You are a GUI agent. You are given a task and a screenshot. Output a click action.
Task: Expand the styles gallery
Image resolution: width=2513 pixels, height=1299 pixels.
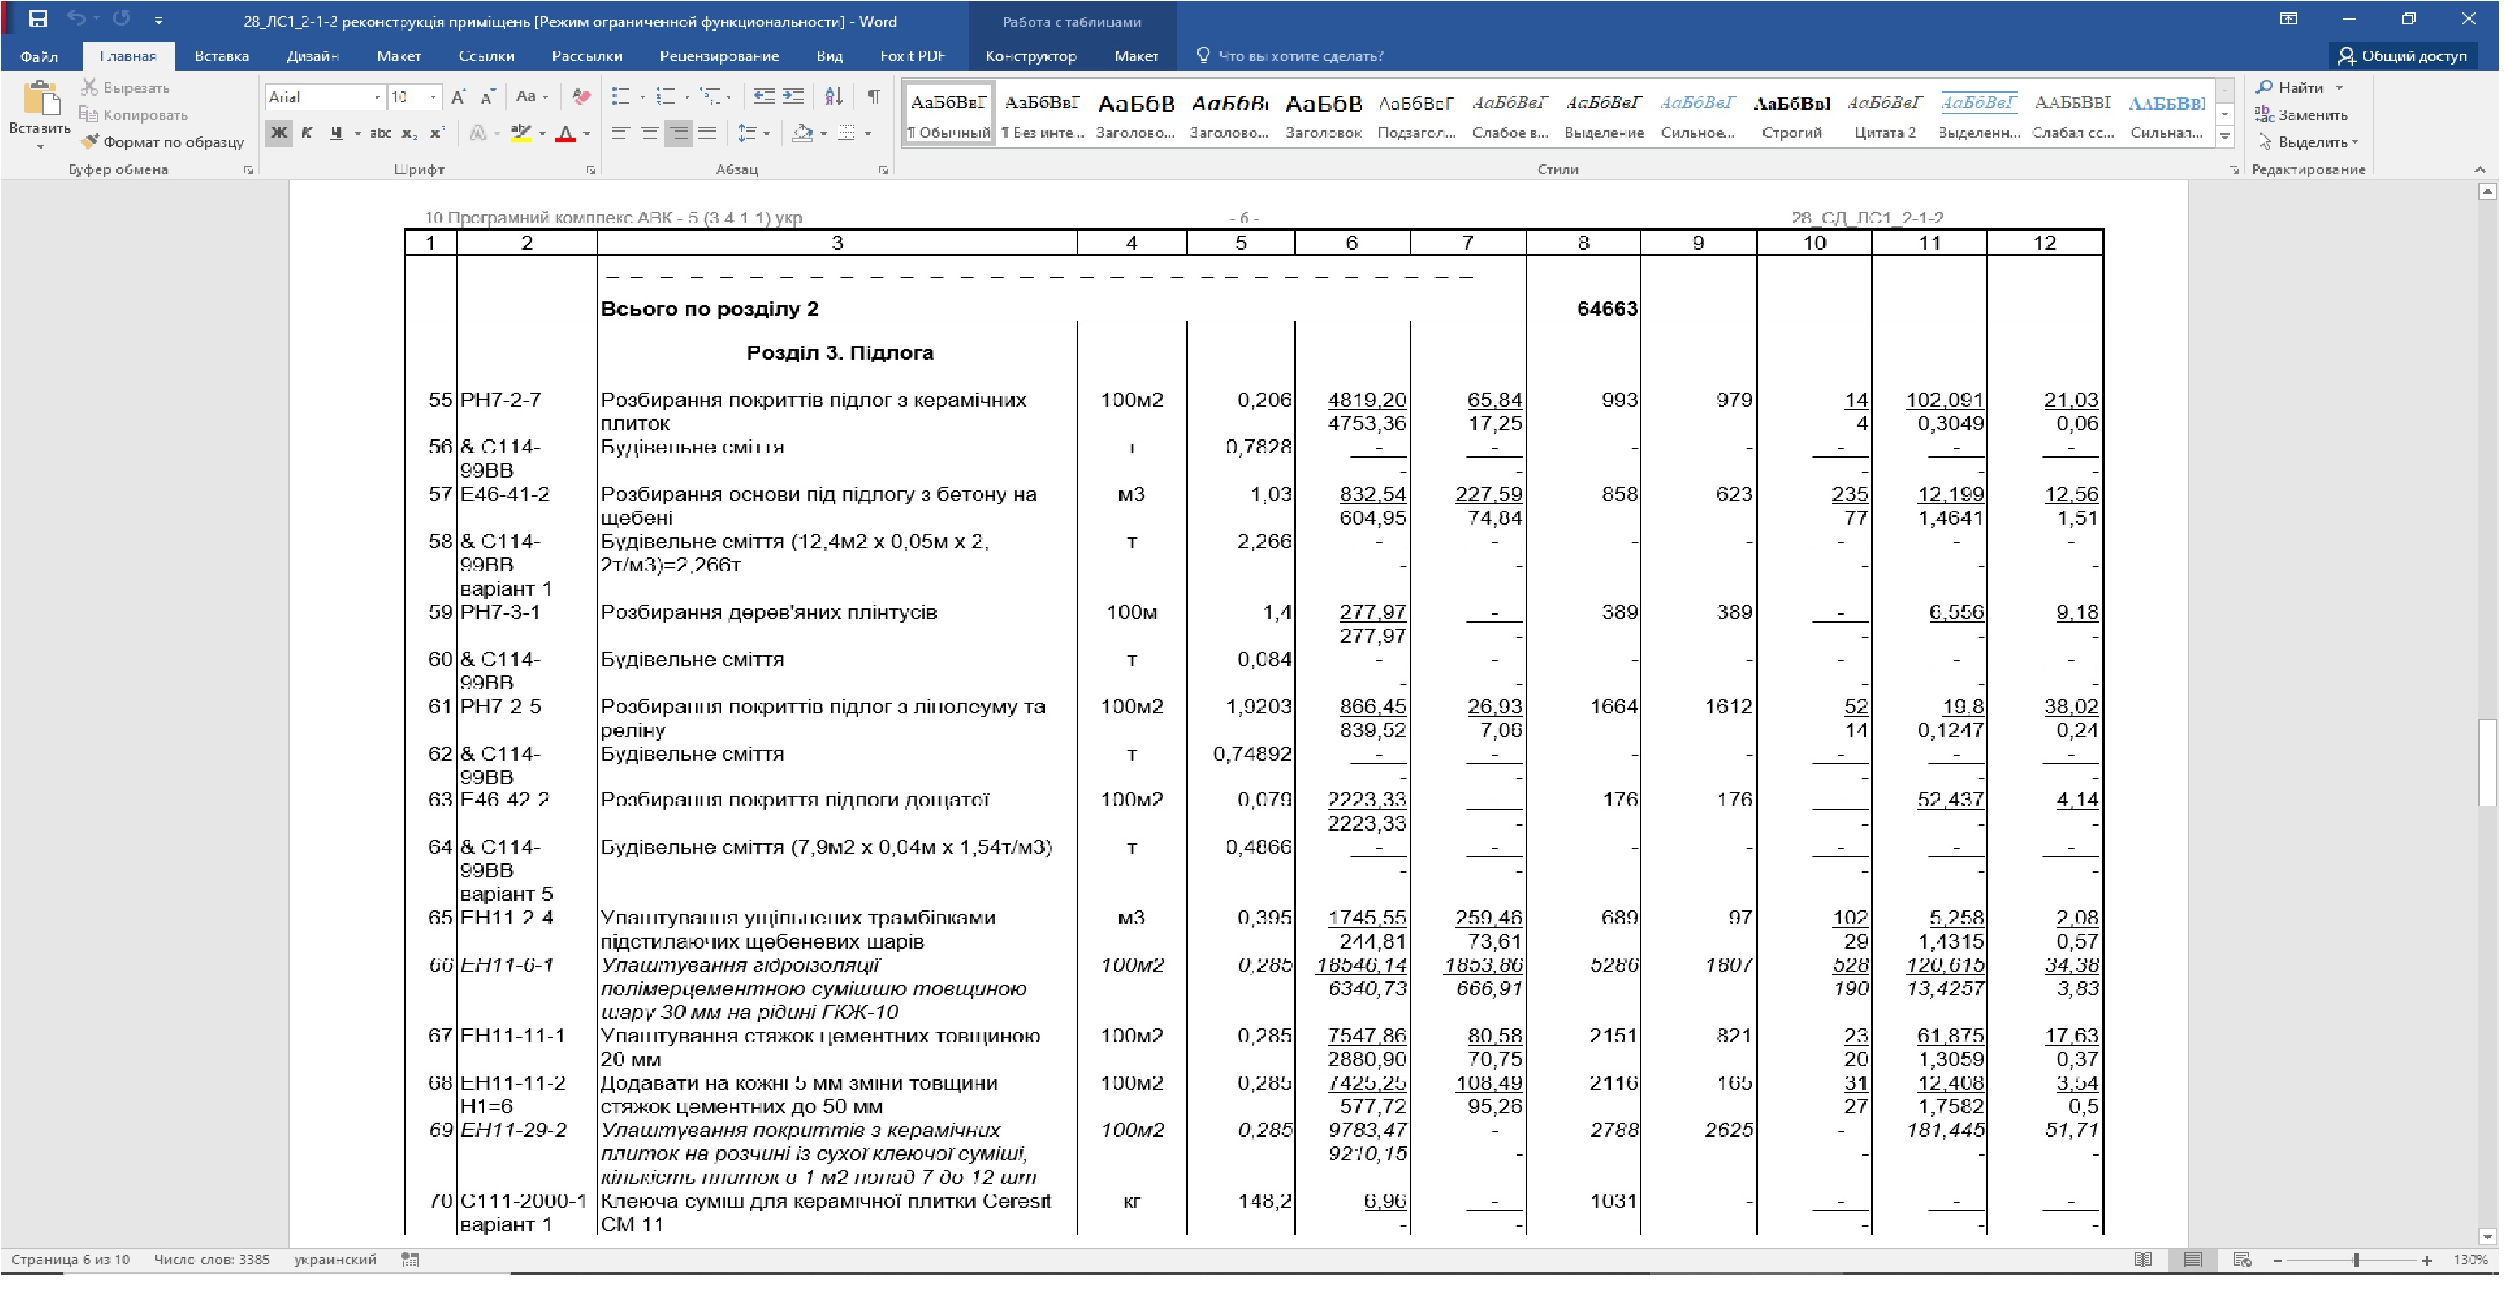[2225, 136]
